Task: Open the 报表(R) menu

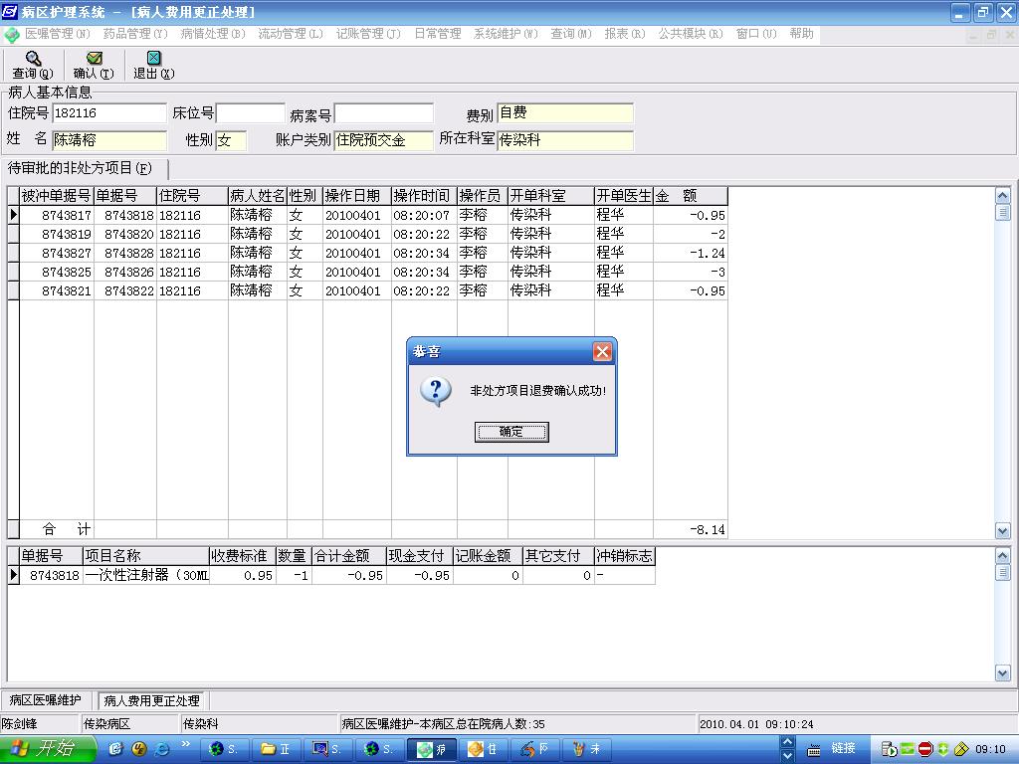Action: click(625, 33)
